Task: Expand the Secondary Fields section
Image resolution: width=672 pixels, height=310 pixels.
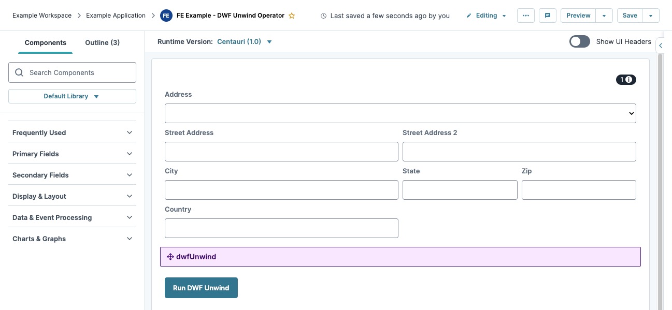Action: 72,175
